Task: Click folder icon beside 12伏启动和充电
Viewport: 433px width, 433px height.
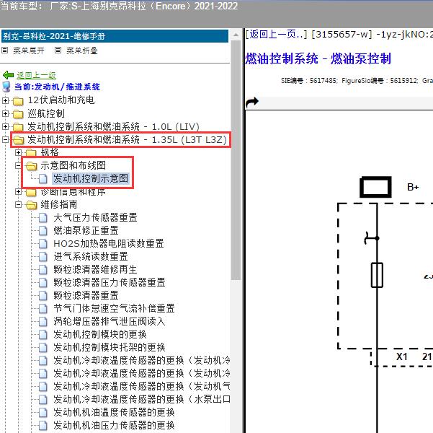Action: (18, 101)
